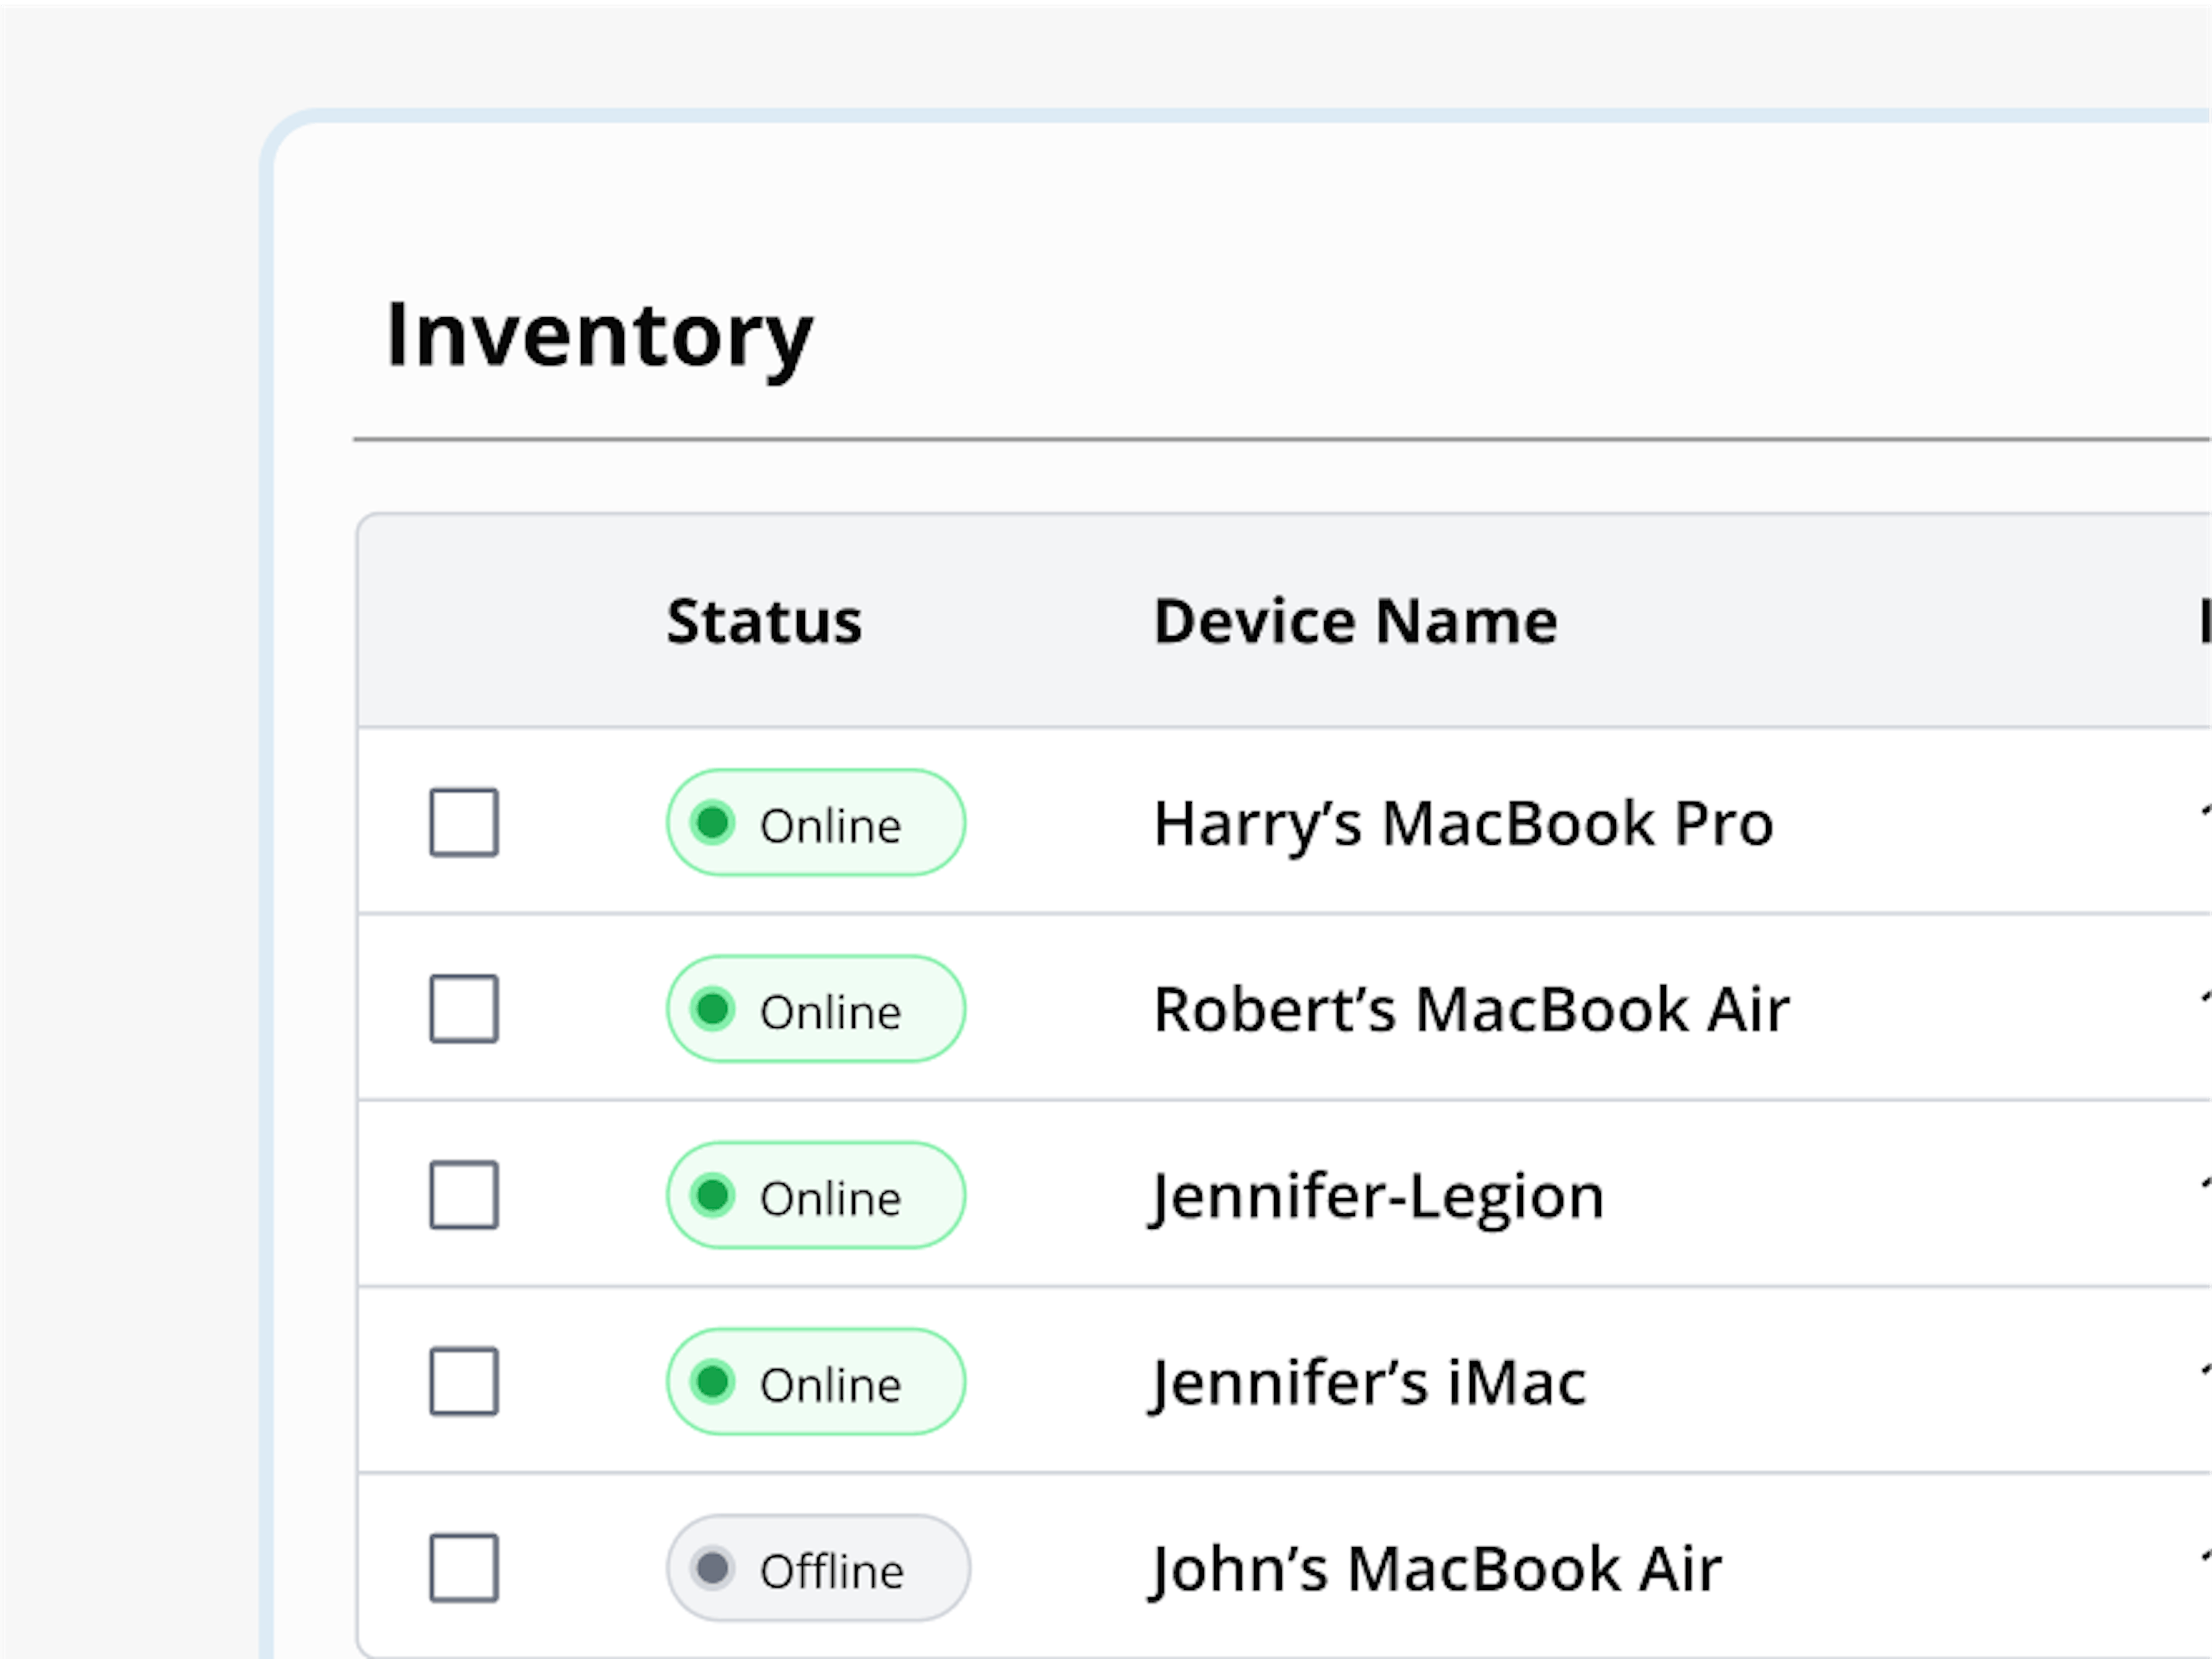The height and width of the screenshot is (1659, 2212).
Task: Check John's MacBook Air checkbox
Action: pyautogui.click(x=464, y=1567)
